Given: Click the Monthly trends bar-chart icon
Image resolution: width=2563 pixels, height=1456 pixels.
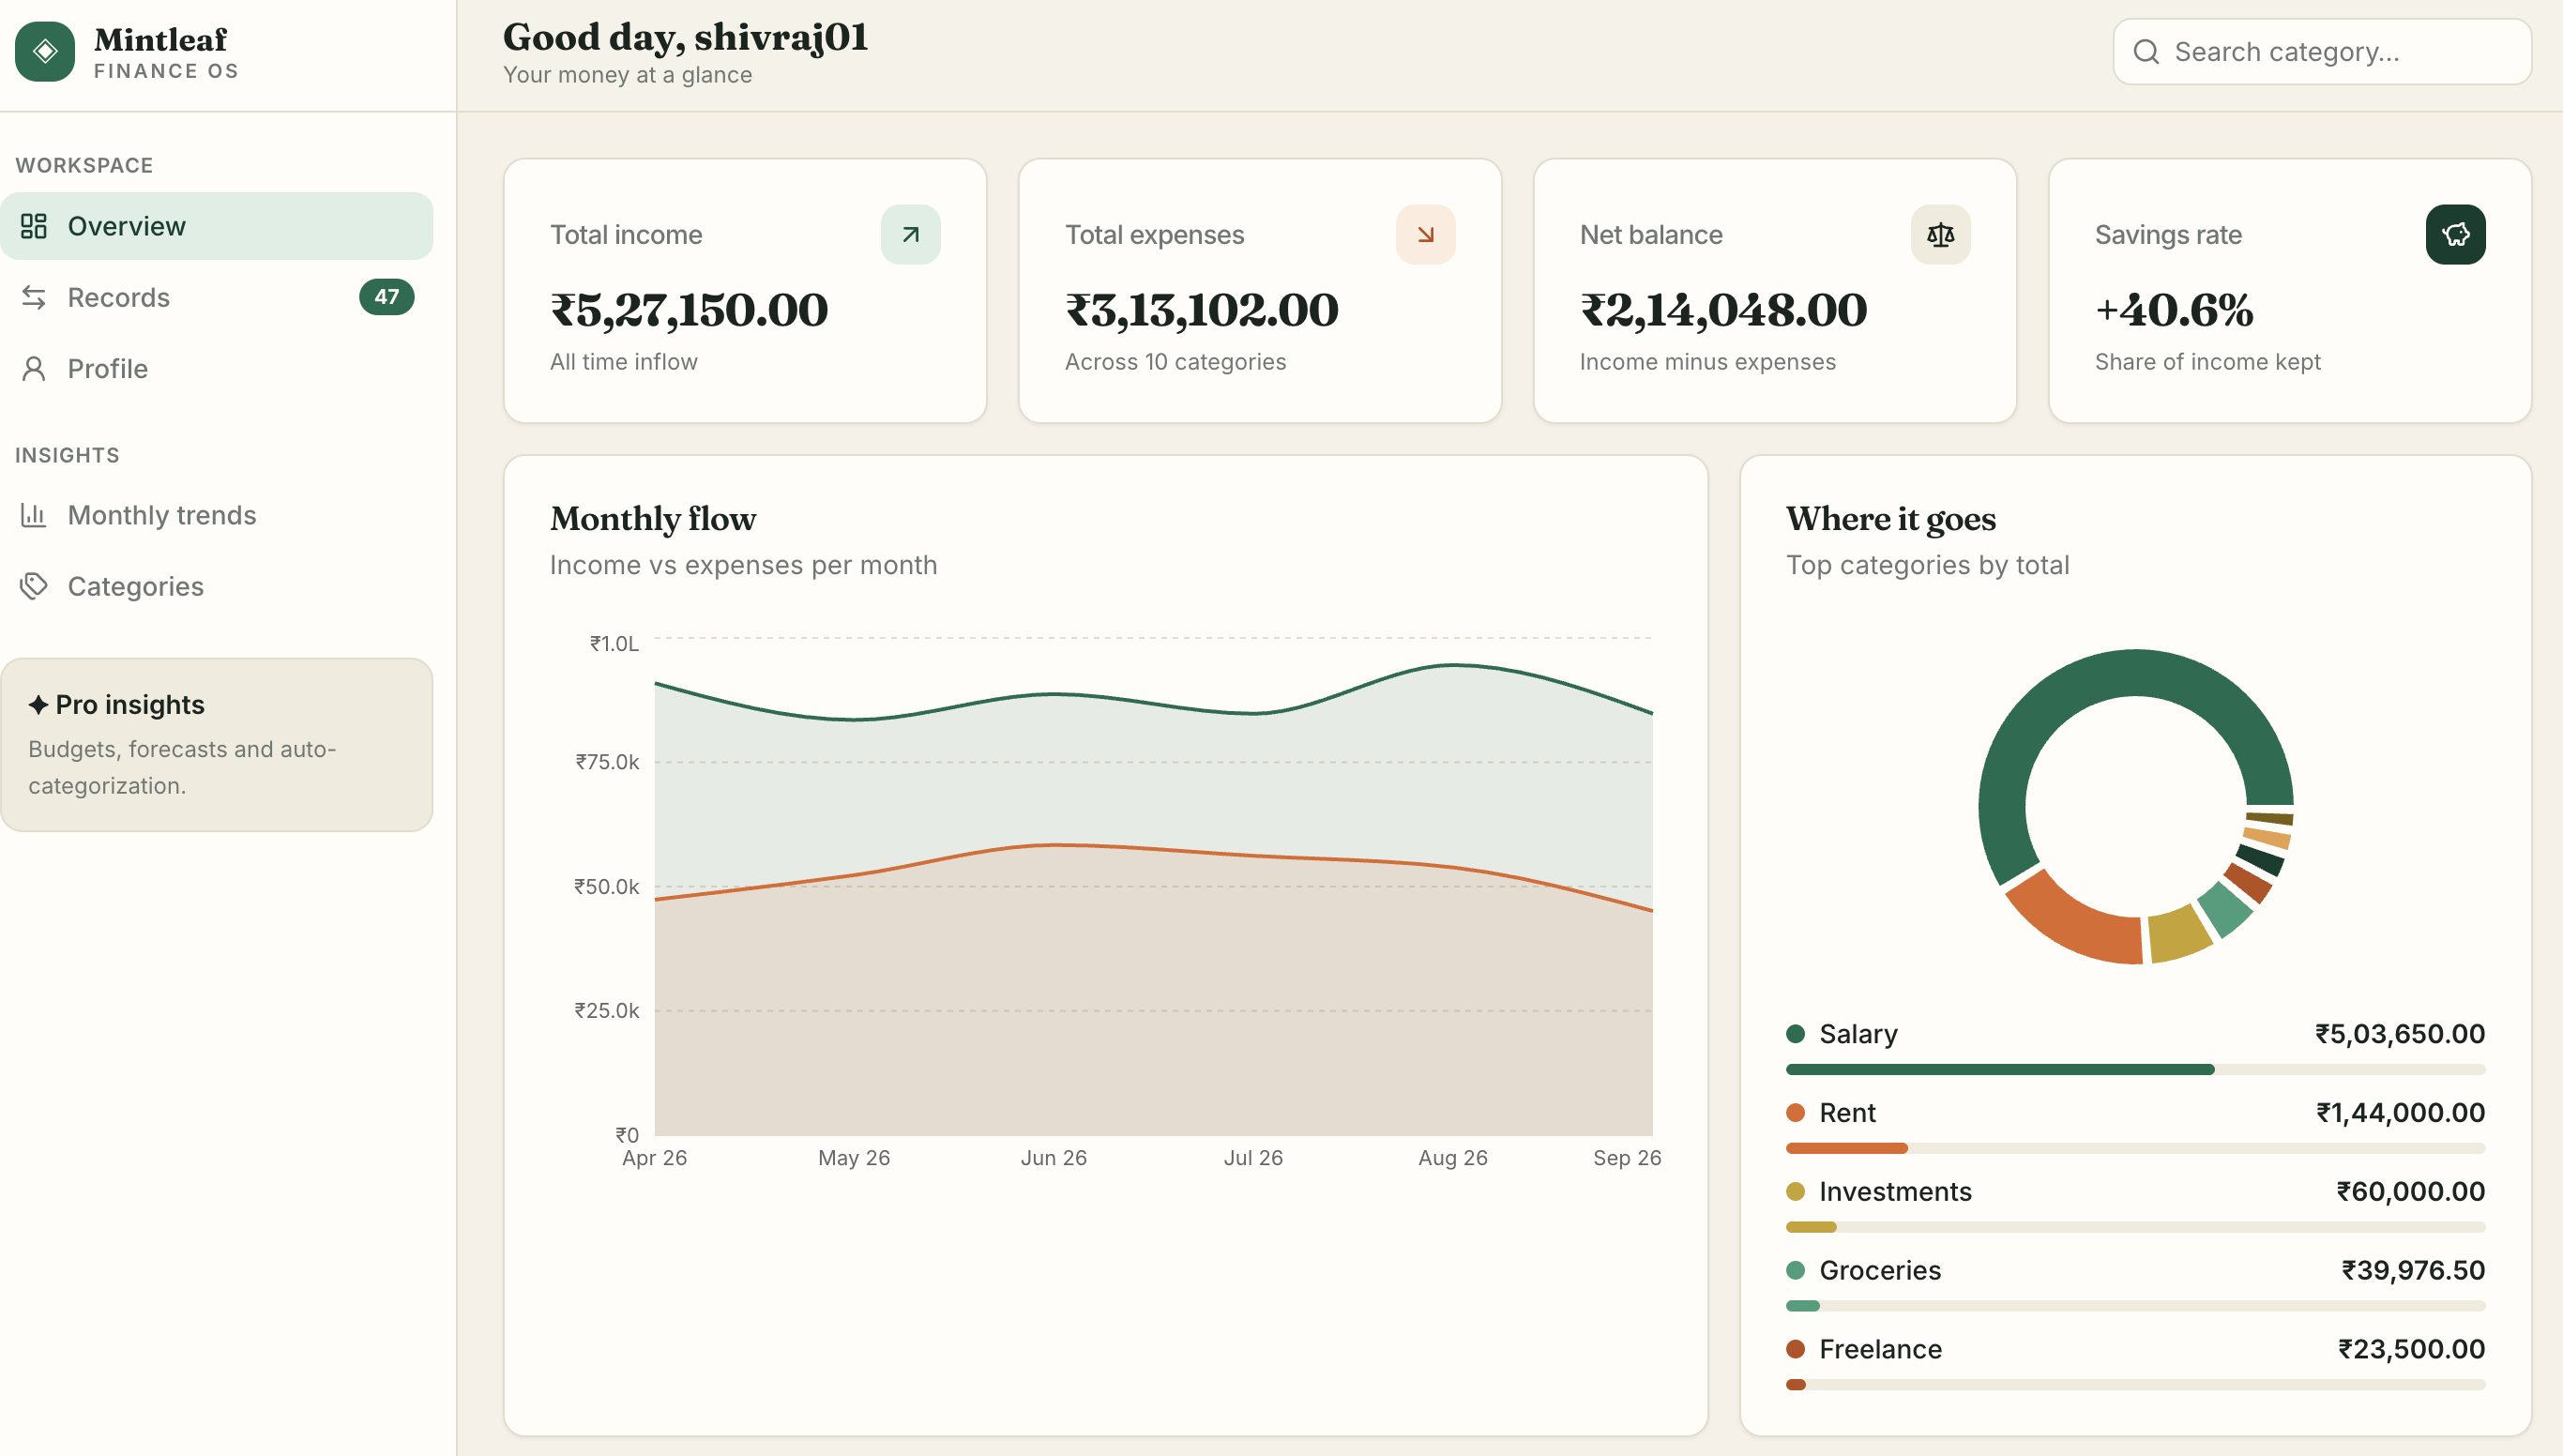Looking at the screenshot, I should pos(34,515).
